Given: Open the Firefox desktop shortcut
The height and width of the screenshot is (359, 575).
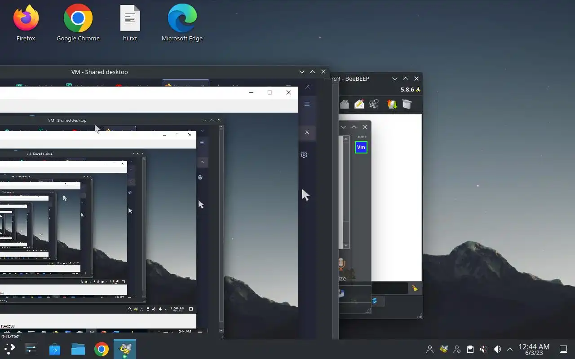Looking at the screenshot, I should pyautogui.click(x=26, y=22).
